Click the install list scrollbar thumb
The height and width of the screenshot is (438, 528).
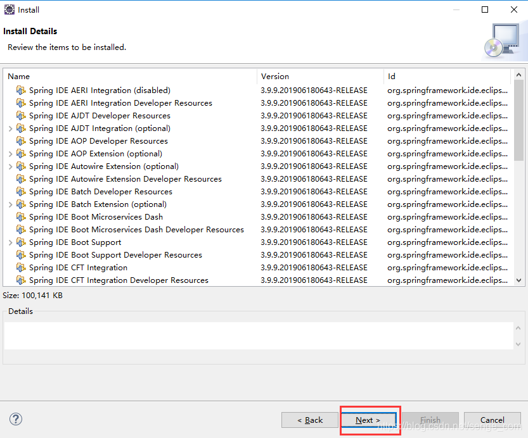click(518, 120)
